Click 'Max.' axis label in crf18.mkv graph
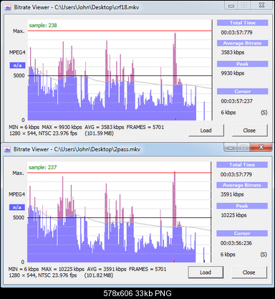275x299 pixels. [x=19, y=32]
